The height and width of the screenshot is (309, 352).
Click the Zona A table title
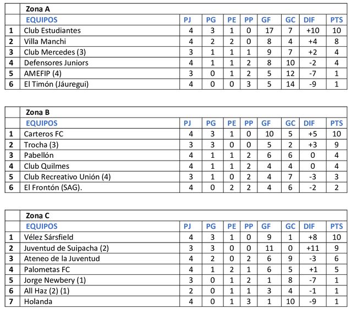tap(38, 9)
